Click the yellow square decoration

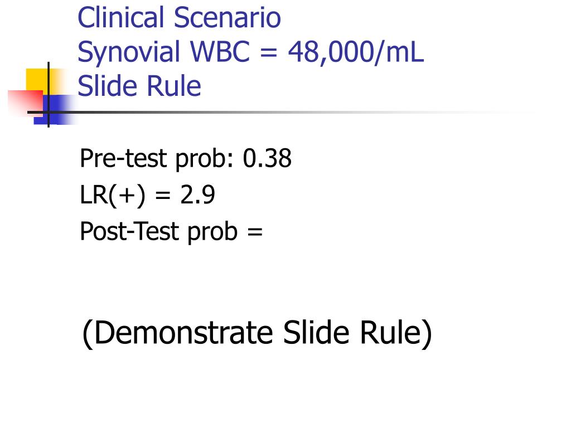(x=38, y=81)
